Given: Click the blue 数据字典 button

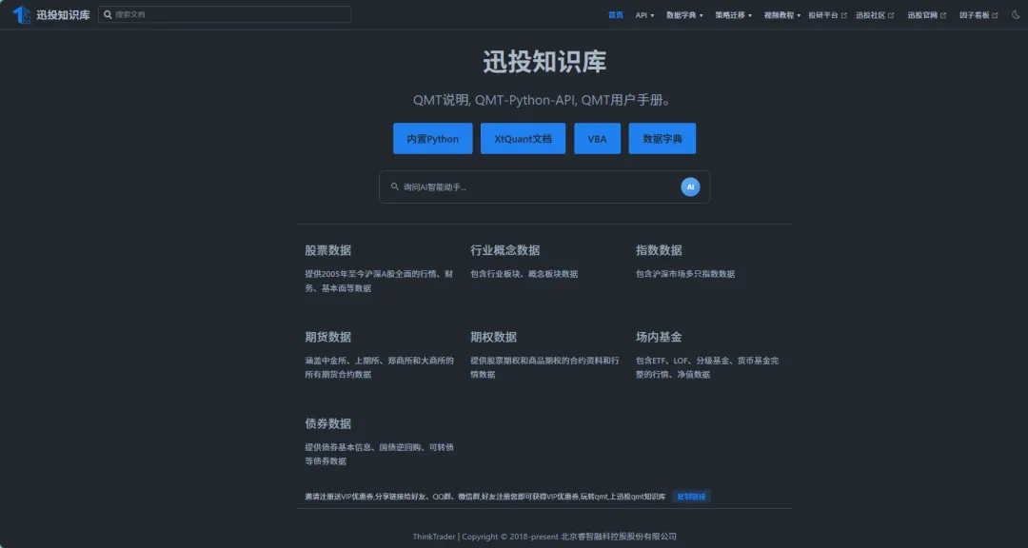Looking at the screenshot, I should [x=662, y=138].
